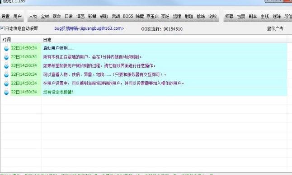This screenshot has height=175, width=292.
Task: Click the QQ交流群 90154510 label
Action: [x=162, y=29]
